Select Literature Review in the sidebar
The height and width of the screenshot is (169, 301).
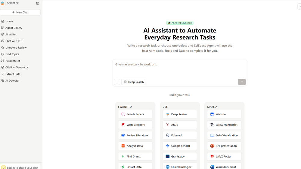pos(16,47)
